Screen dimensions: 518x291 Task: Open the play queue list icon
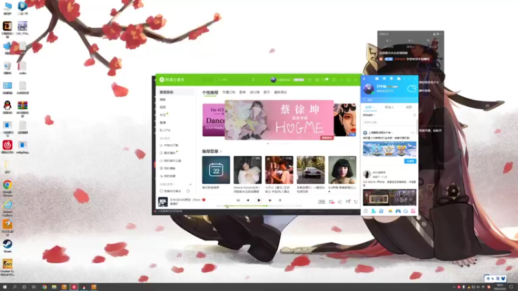355,202
